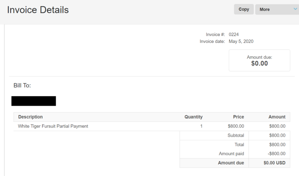Expand the More chevron arrow

(x=295, y=9)
